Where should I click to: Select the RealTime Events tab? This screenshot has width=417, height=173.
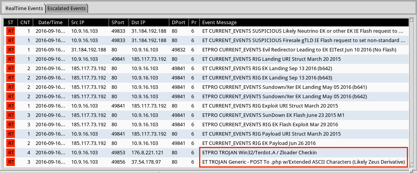(23, 8)
